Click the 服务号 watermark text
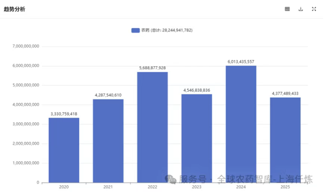The height and width of the screenshot is (193, 327). [x=193, y=179]
